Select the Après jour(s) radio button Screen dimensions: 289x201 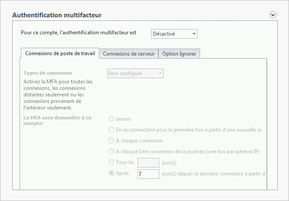coord(111,173)
